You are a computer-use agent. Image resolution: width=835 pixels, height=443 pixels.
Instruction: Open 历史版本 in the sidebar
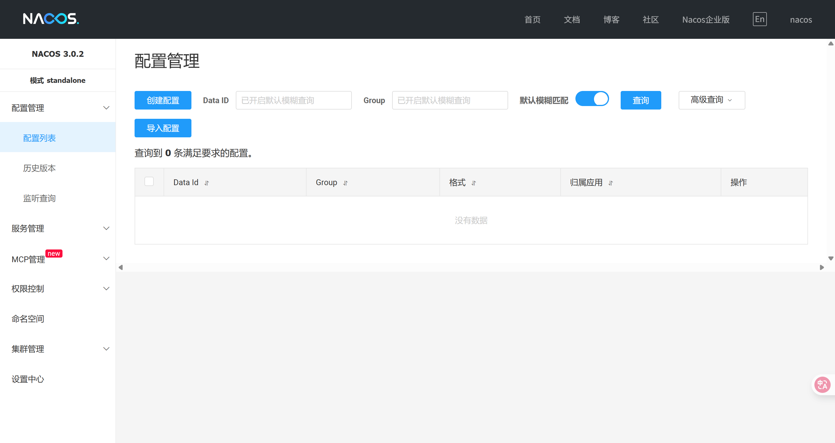[x=58, y=168]
